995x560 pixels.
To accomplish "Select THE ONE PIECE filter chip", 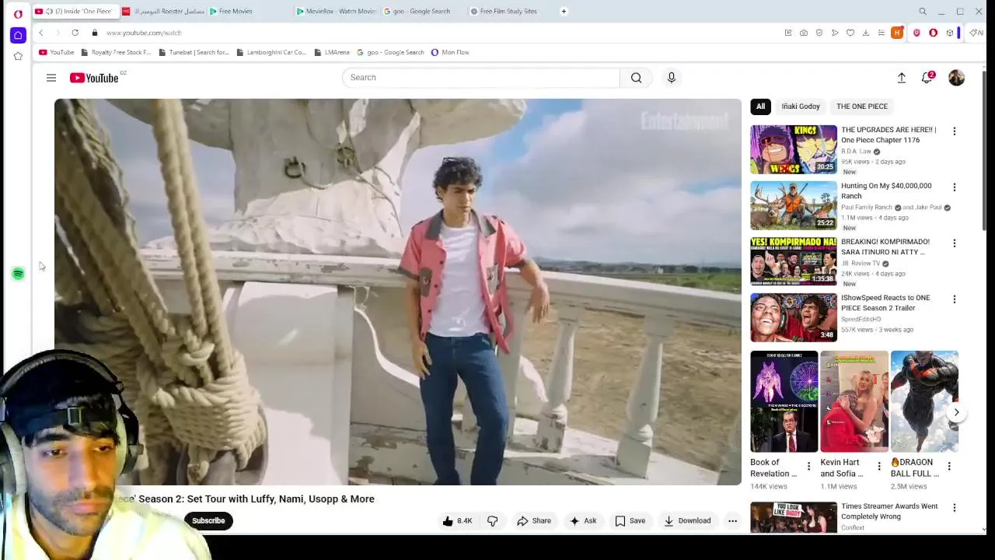I will 862,107.
